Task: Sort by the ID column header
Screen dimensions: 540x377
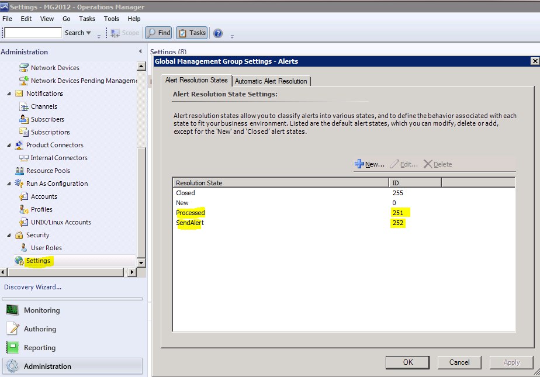Action: pyautogui.click(x=416, y=183)
